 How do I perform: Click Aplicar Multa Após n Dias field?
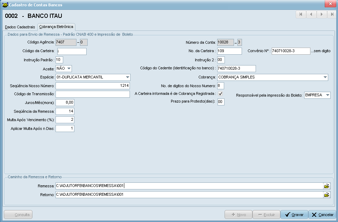tap(65, 129)
